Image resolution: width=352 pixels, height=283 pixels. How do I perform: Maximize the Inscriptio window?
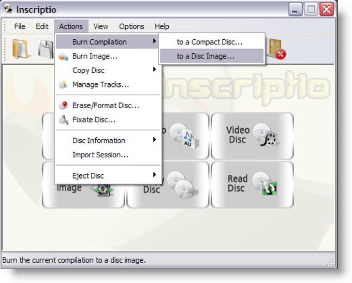[311, 9]
